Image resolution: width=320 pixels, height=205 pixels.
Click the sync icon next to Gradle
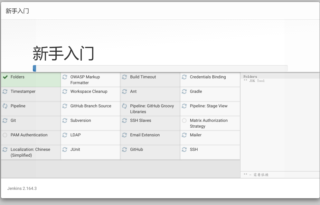pos(184,92)
